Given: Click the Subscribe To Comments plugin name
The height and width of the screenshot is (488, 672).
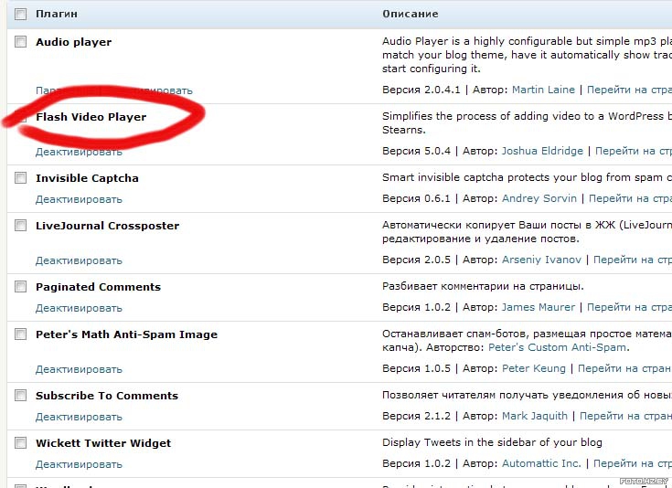Looking at the screenshot, I should 107,396.
